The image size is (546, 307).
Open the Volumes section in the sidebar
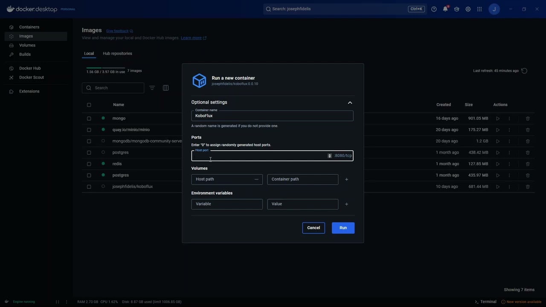coord(27,45)
